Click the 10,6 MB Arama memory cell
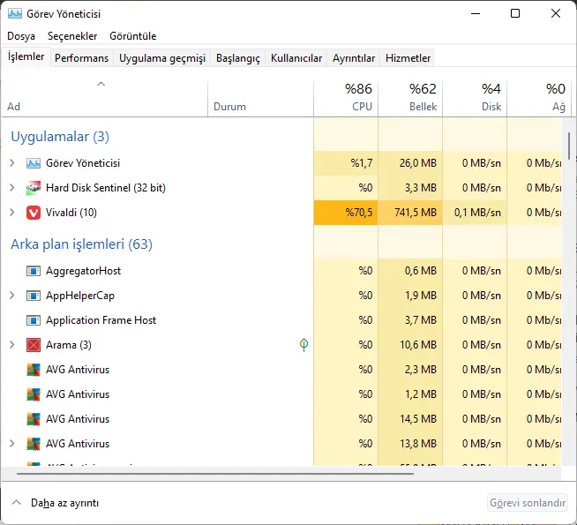Image resolution: width=577 pixels, height=525 pixels. pos(410,345)
